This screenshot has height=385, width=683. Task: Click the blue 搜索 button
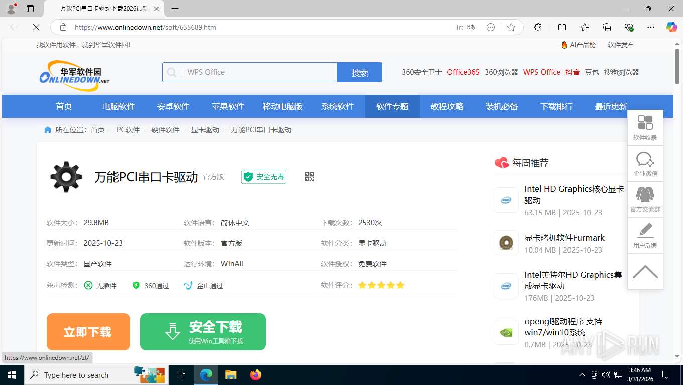point(360,72)
